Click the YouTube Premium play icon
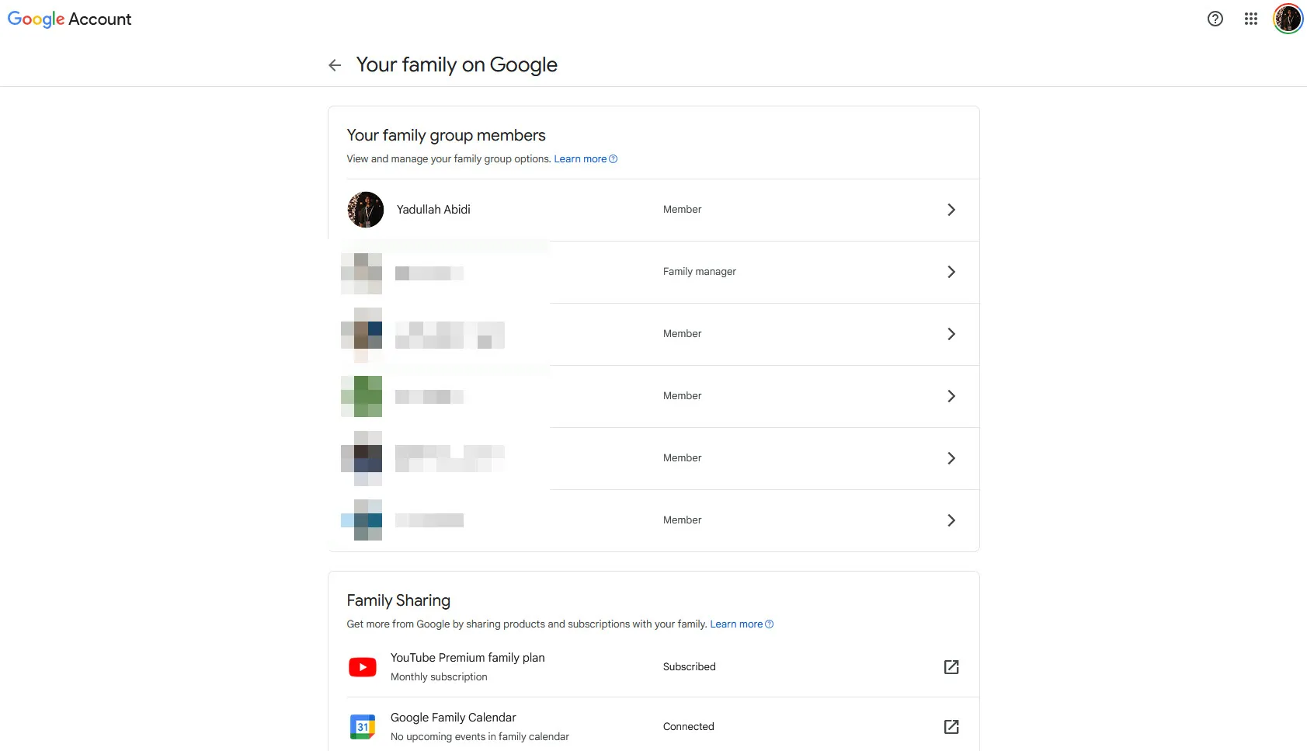Image resolution: width=1307 pixels, height=751 pixels. tap(362, 666)
